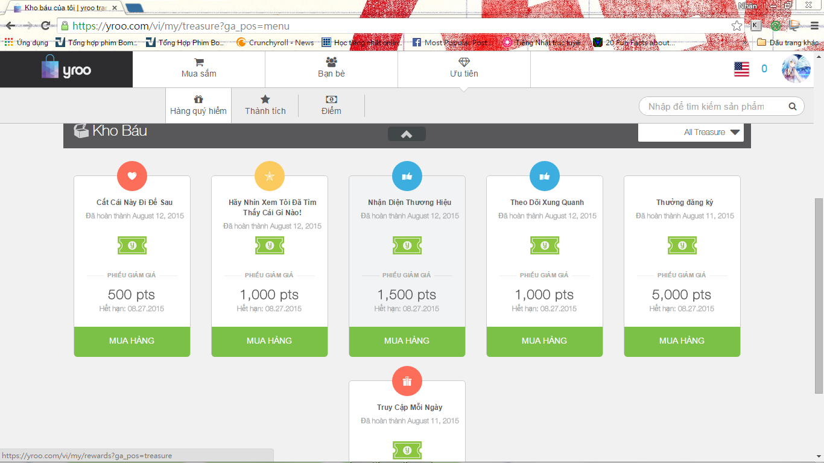The image size is (824, 463).
Task: Click the coupon icon on Theo Dõi Xung Quanh card
Action: tap(545, 245)
